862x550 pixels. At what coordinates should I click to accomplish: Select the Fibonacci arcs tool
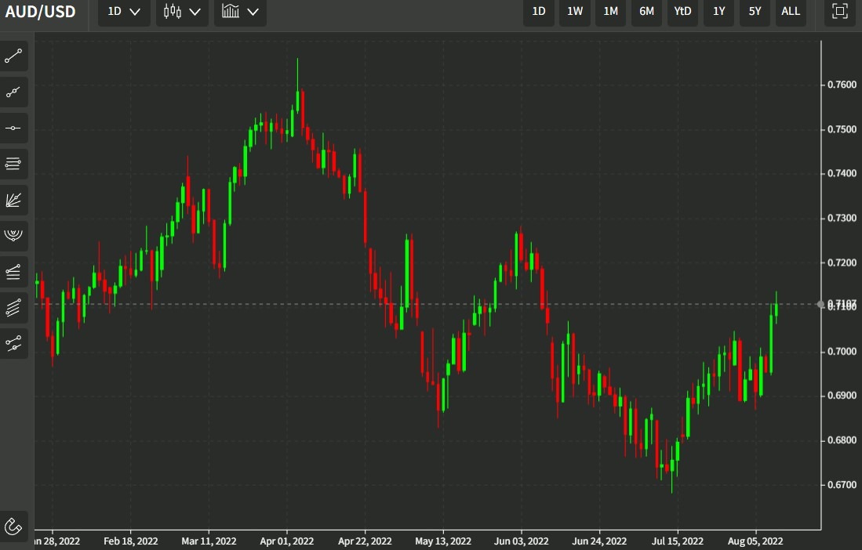tap(13, 236)
